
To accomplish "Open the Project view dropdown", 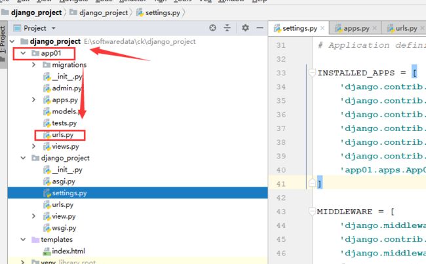I will [x=54, y=28].
